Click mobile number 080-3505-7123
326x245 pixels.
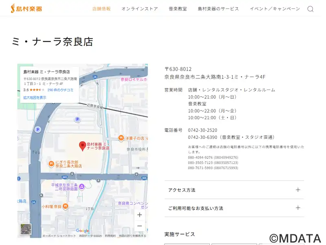(213, 163)
